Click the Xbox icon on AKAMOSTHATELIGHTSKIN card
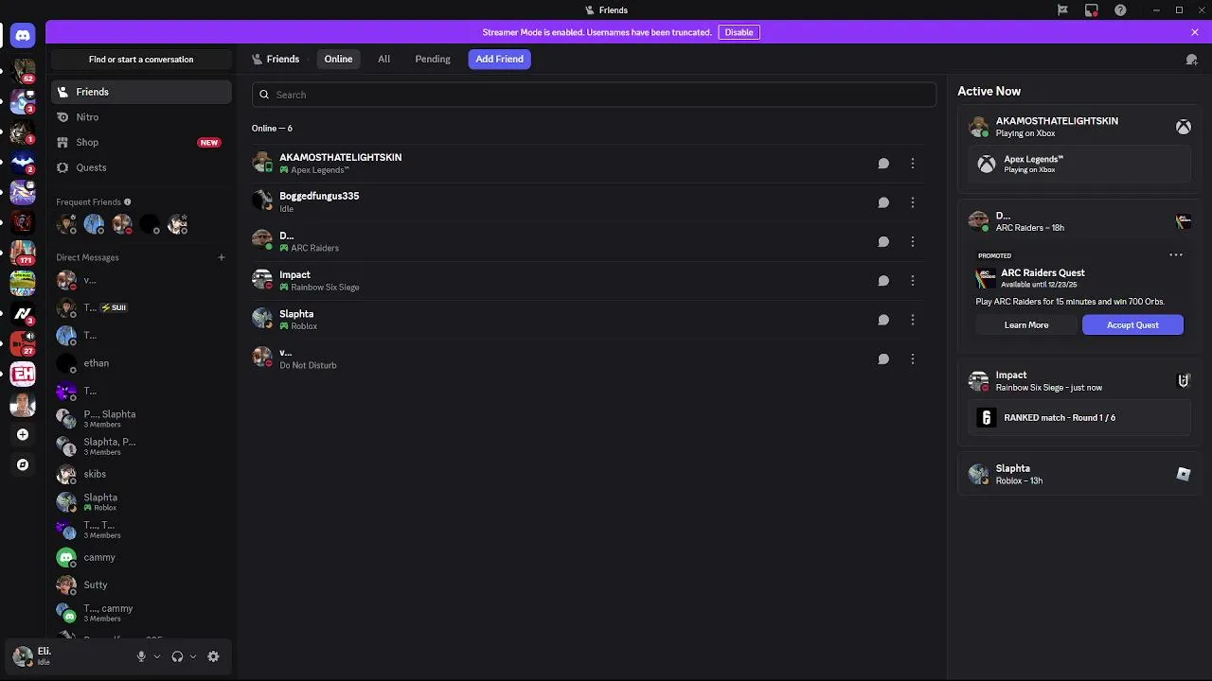 click(x=1184, y=127)
